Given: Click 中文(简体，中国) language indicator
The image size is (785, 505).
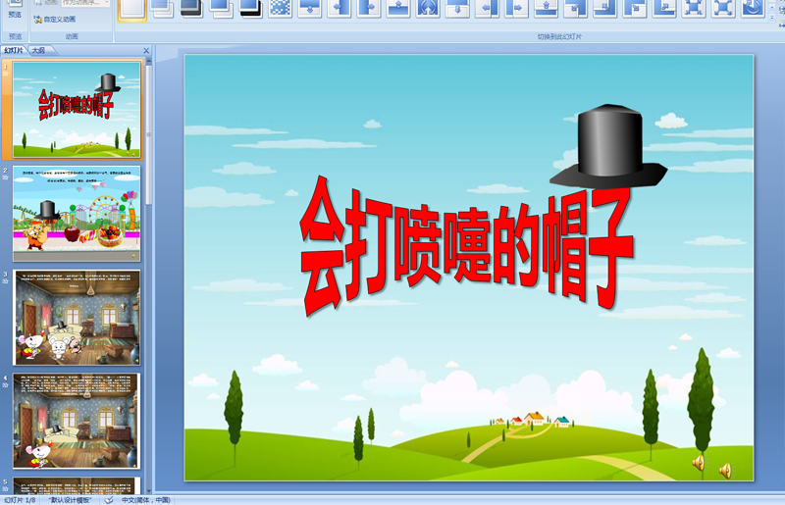Looking at the screenshot, I should 145,500.
